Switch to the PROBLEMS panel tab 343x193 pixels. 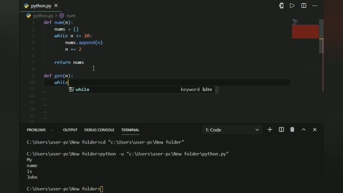pyautogui.click(x=36, y=130)
